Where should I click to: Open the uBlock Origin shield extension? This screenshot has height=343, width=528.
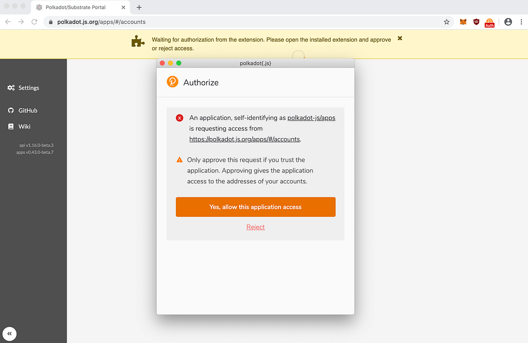pyautogui.click(x=476, y=22)
